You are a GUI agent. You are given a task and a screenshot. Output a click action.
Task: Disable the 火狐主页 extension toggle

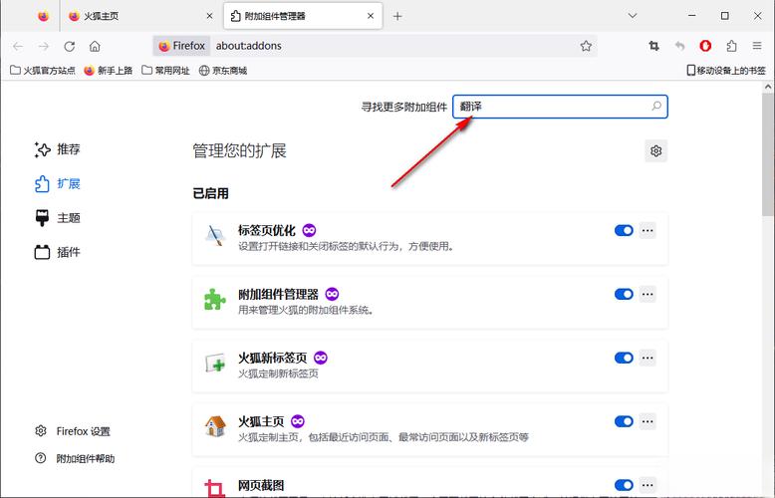(x=624, y=421)
